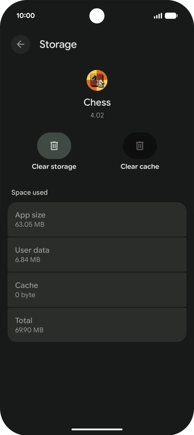The width and height of the screenshot is (194, 435).
Task: Select the User data row
Action: pos(97,255)
